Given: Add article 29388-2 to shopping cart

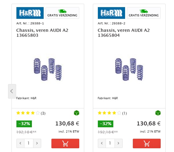Looking at the screenshot, I should [x=147, y=143].
